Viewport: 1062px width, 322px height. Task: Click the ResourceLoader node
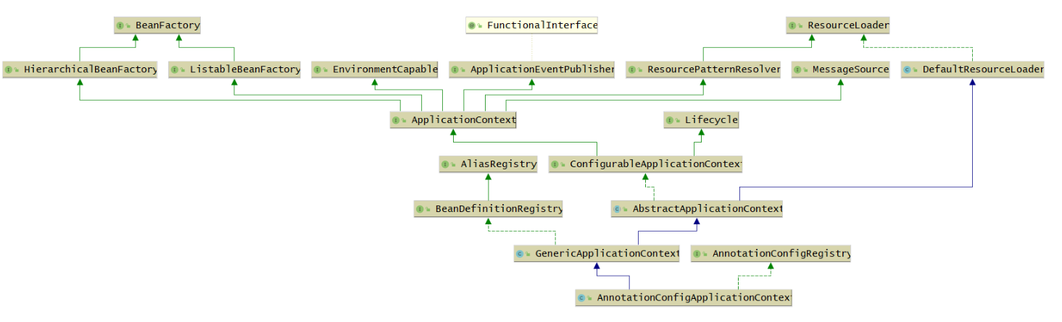[838, 25]
